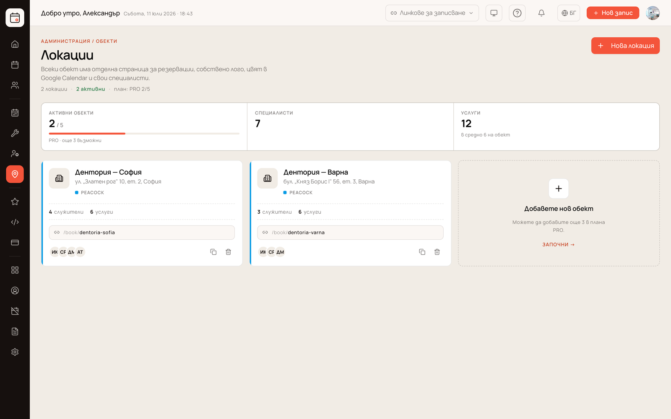Expand the Линкове за записване dropdown

(x=432, y=13)
